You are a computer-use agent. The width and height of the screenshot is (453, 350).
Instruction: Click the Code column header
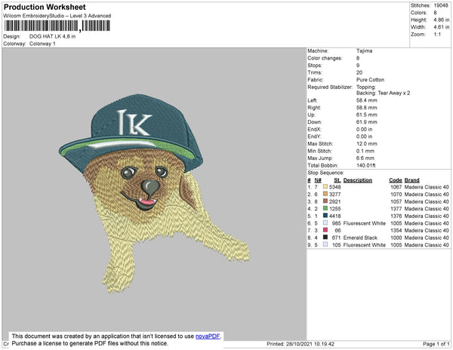[395, 180]
